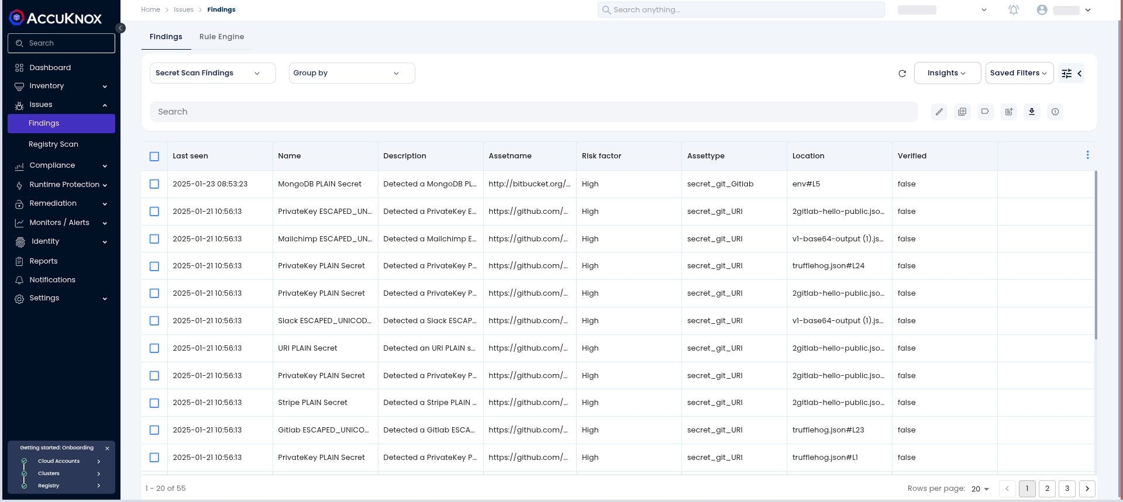Open the user profile avatar icon
Viewport: 1123px width, 502px height.
click(1042, 10)
